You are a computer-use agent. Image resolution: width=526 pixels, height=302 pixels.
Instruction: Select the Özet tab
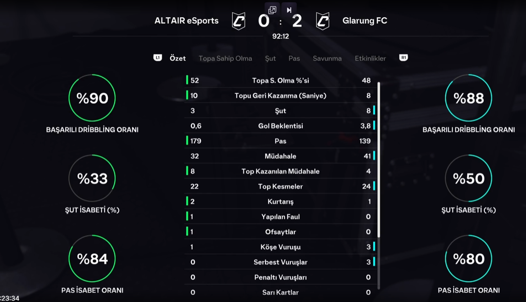coord(177,58)
